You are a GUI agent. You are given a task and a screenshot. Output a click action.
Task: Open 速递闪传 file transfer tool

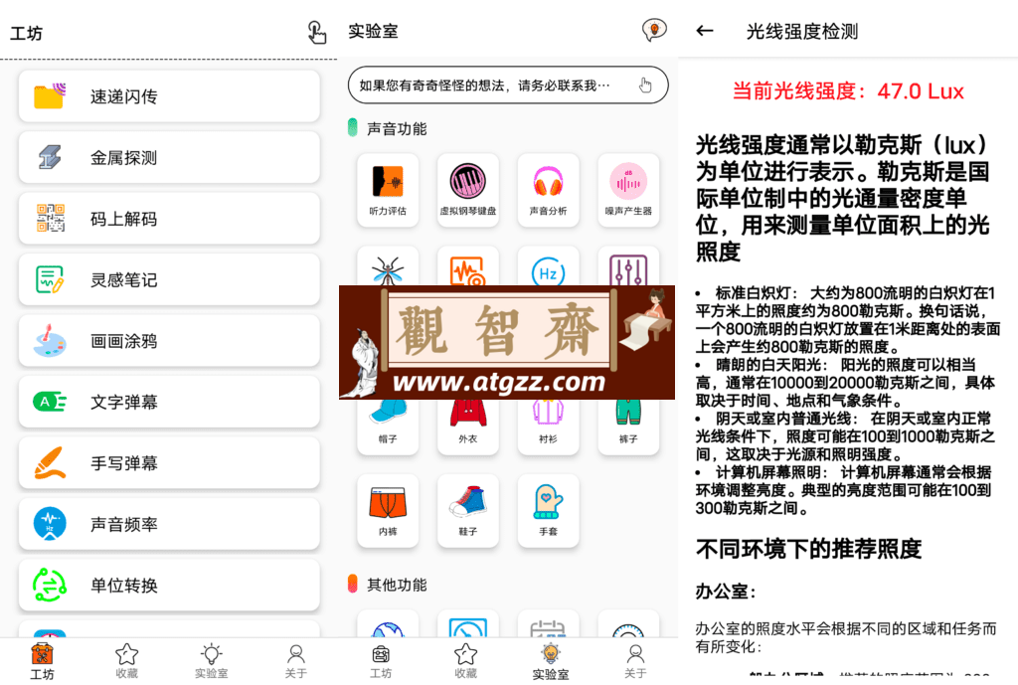[169, 96]
